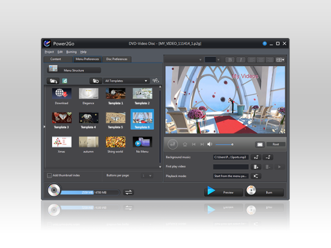Click the scroll up arrow of template list
The height and width of the screenshot is (248, 331).
point(160,87)
